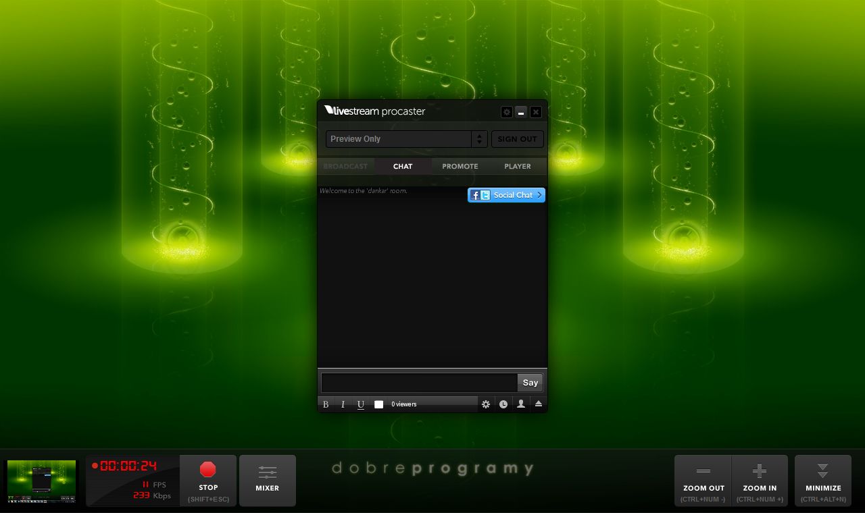Focus the chat message input box
Screen dimensions: 865x513
pyautogui.click(x=419, y=383)
